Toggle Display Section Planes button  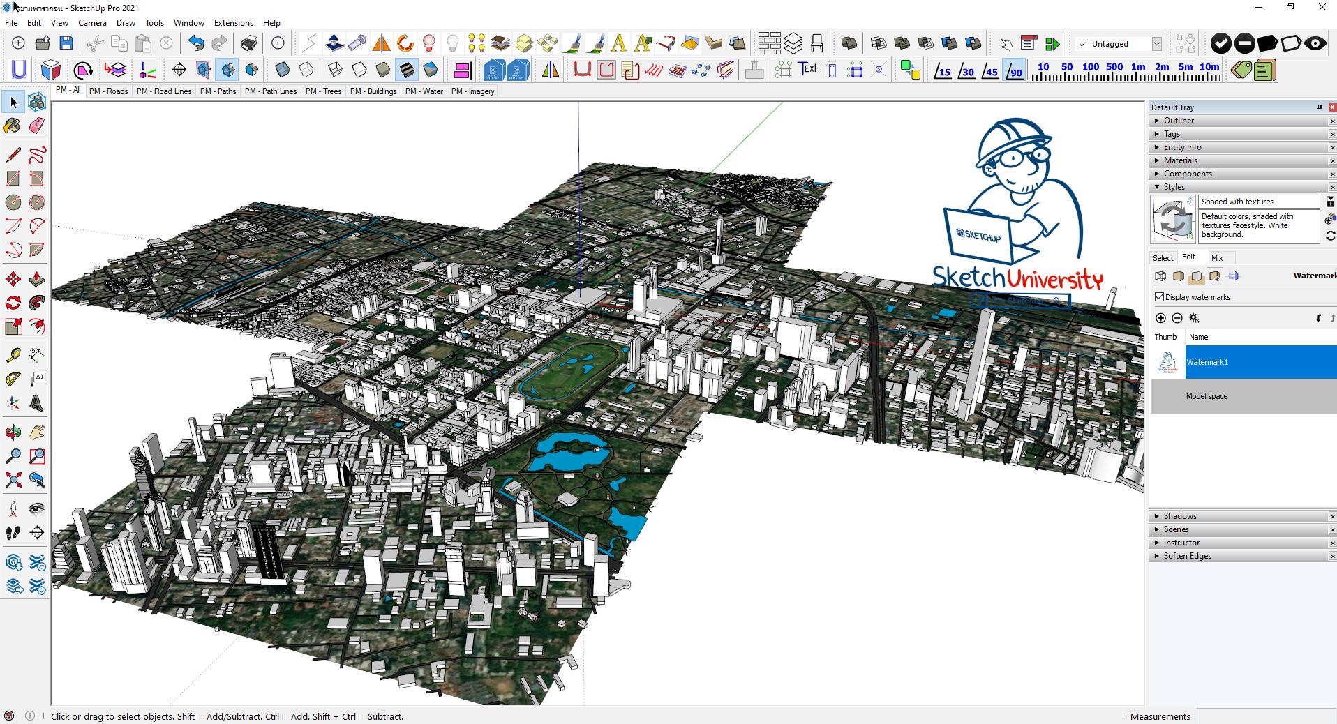point(204,70)
